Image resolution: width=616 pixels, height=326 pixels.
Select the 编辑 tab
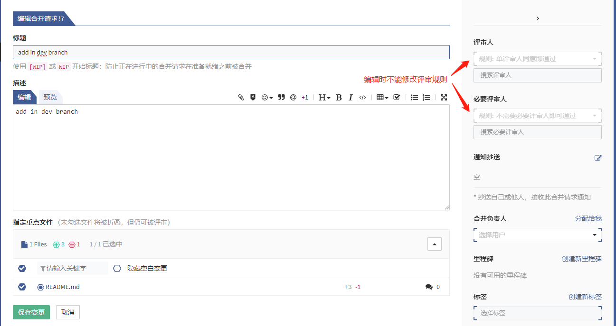(x=24, y=97)
